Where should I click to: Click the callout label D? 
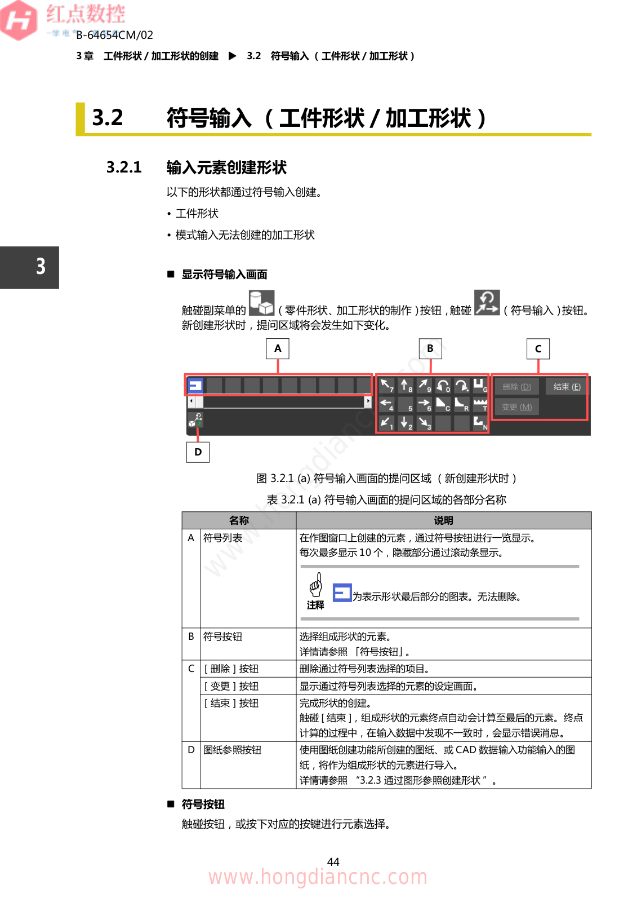click(198, 452)
